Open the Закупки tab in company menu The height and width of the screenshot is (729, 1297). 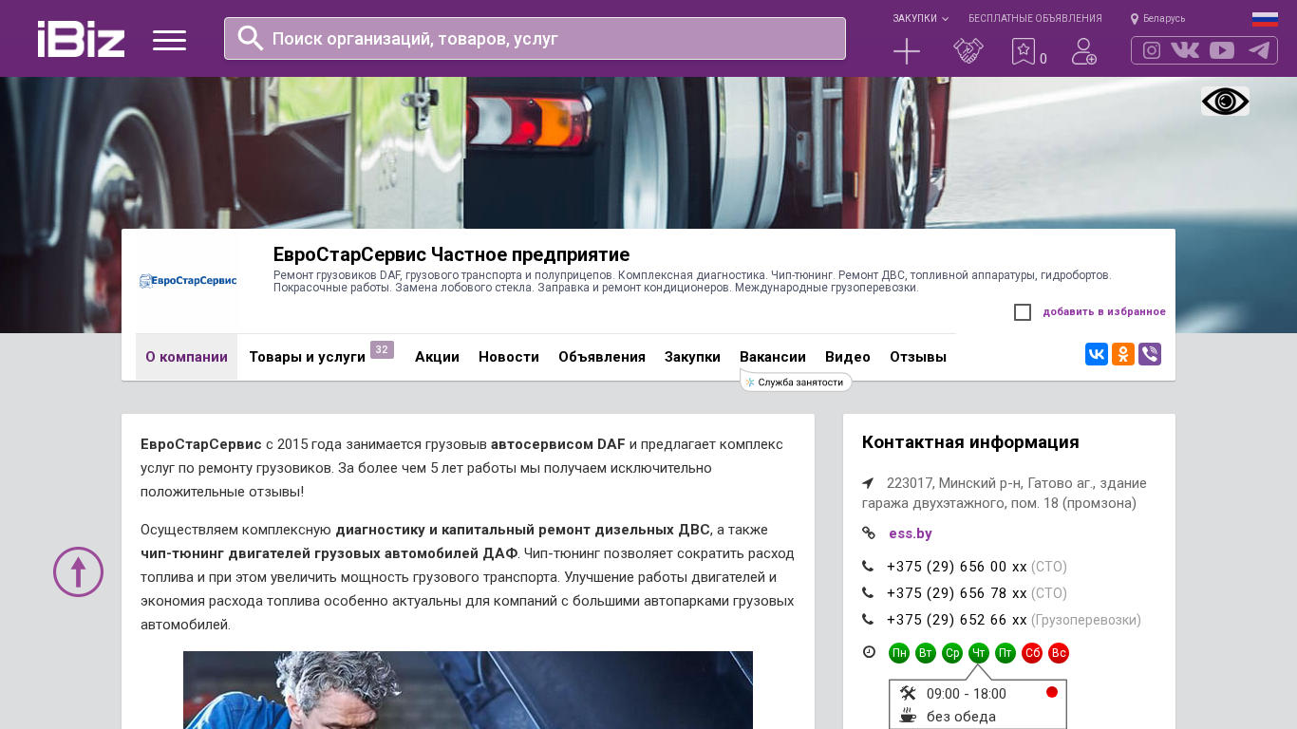(x=692, y=357)
